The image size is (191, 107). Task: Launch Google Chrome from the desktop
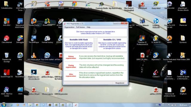(74, 5)
